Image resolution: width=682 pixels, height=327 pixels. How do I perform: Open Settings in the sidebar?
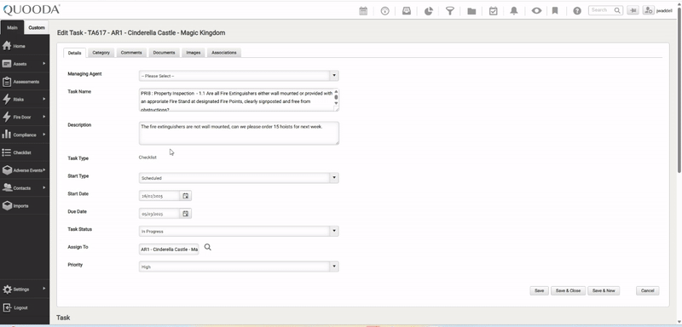[x=25, y=290]
